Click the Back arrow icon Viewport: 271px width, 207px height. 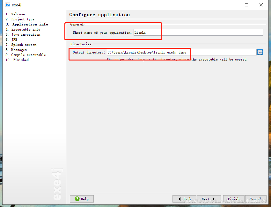[180, 199]
